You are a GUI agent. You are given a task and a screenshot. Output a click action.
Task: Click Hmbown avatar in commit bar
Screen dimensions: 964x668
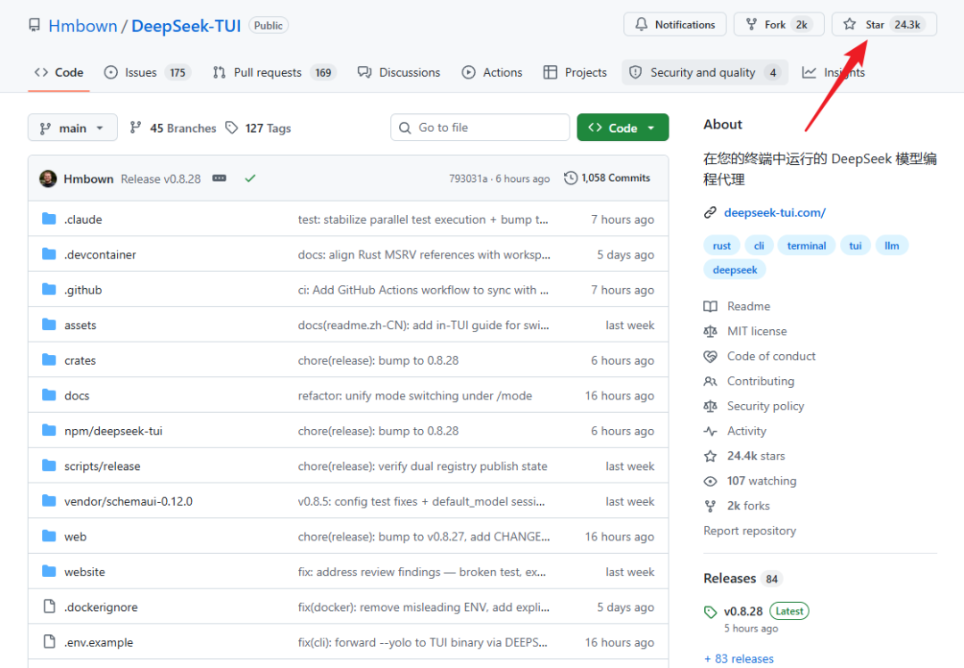48,179
